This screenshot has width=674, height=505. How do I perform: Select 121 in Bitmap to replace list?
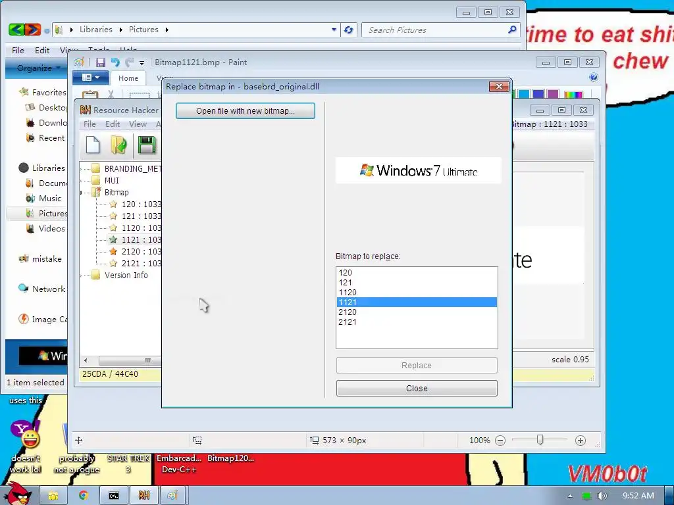click(x=417, y=283)
